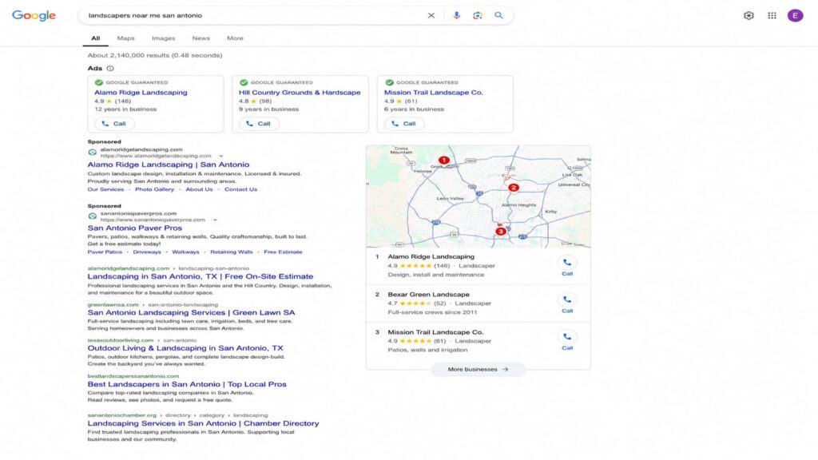This screenshot has height=460, width=818.
Task: Open the account avatar labeled E
Action: click(795, 16)
